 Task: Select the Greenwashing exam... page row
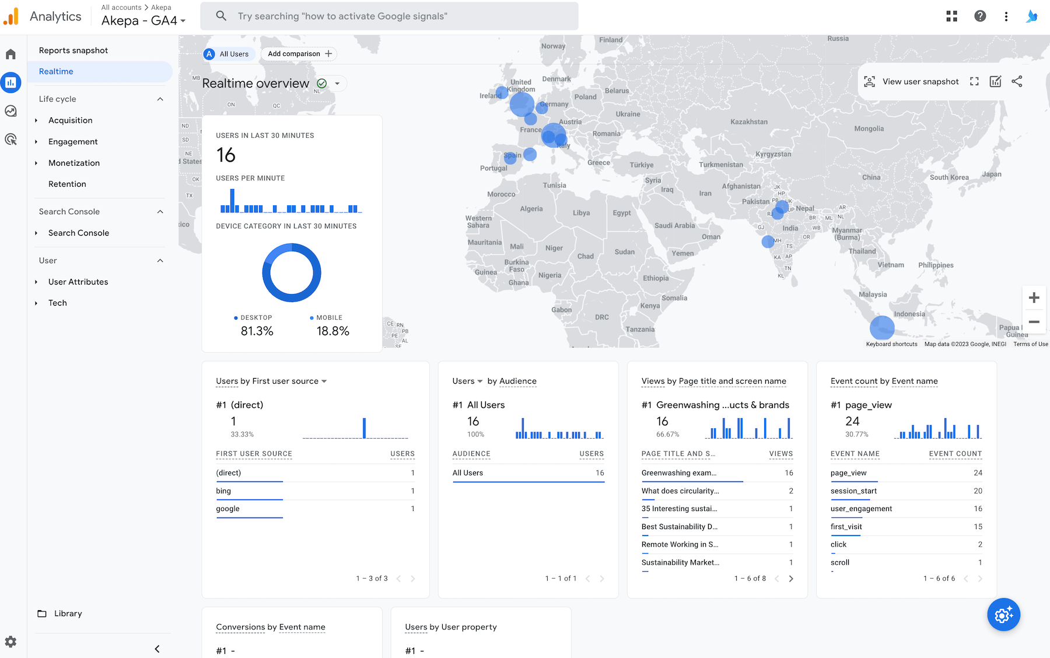[717, 473]
